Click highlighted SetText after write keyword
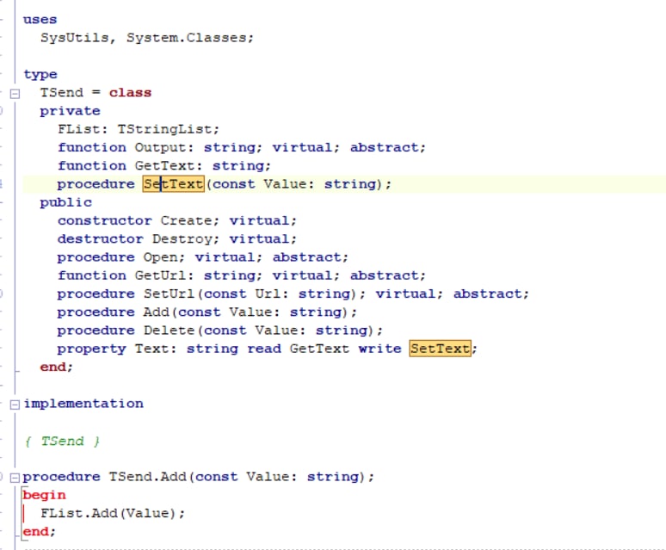This screenshot has height=550, width=666. [440, 349]
